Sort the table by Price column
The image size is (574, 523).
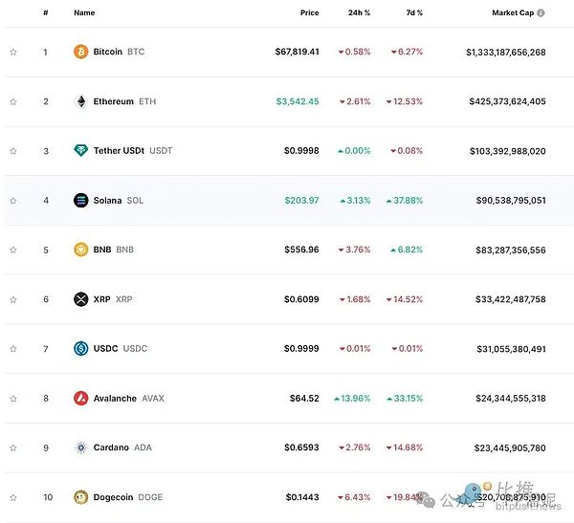click(x=308, y=13)
